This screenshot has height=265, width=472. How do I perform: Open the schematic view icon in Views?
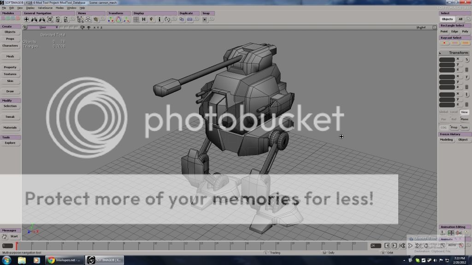pos(81,19)
